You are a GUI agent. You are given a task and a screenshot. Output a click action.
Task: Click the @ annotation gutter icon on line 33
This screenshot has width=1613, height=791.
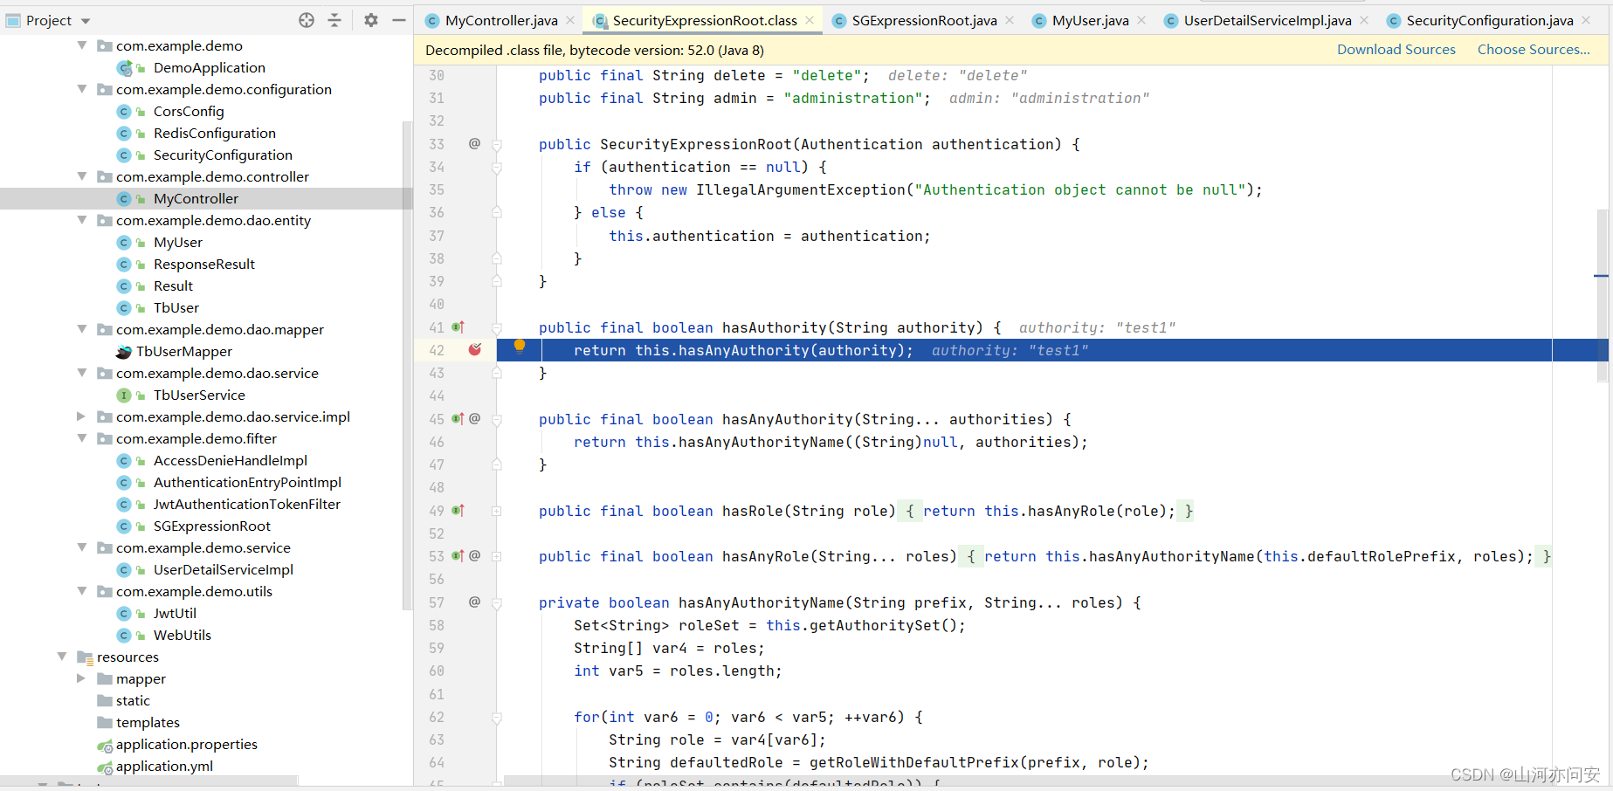474,143
